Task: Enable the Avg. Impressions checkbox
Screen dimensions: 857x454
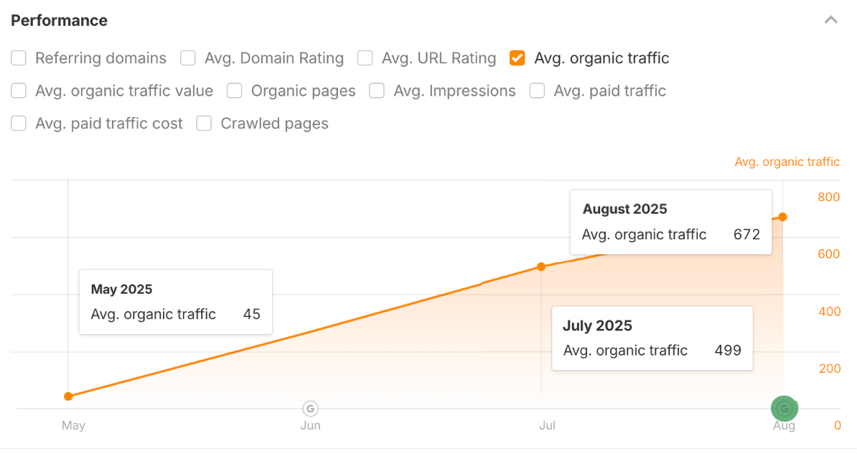Action: coord(376,91)
